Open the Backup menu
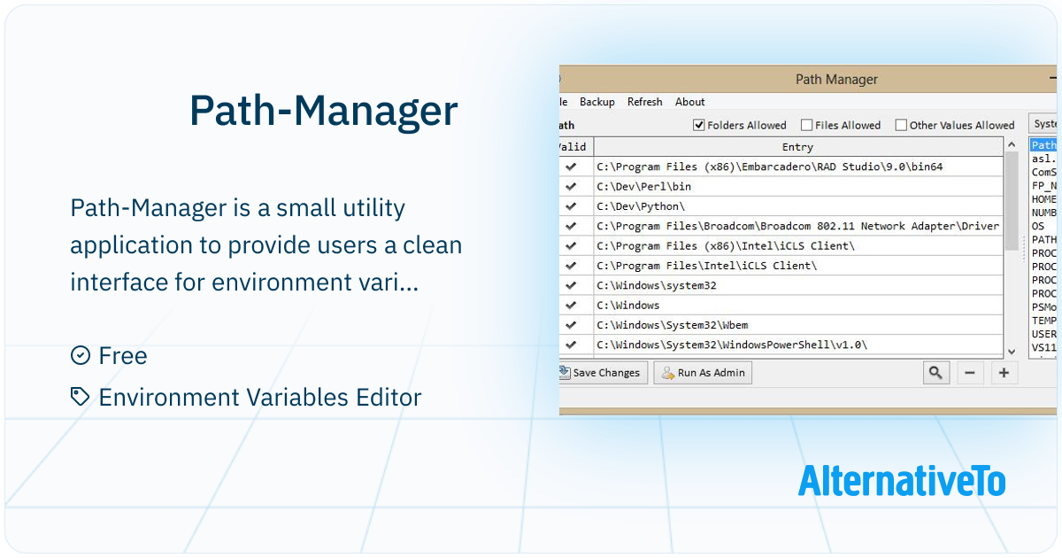The height and width of the screenshot is (558, 1062). 597,102
